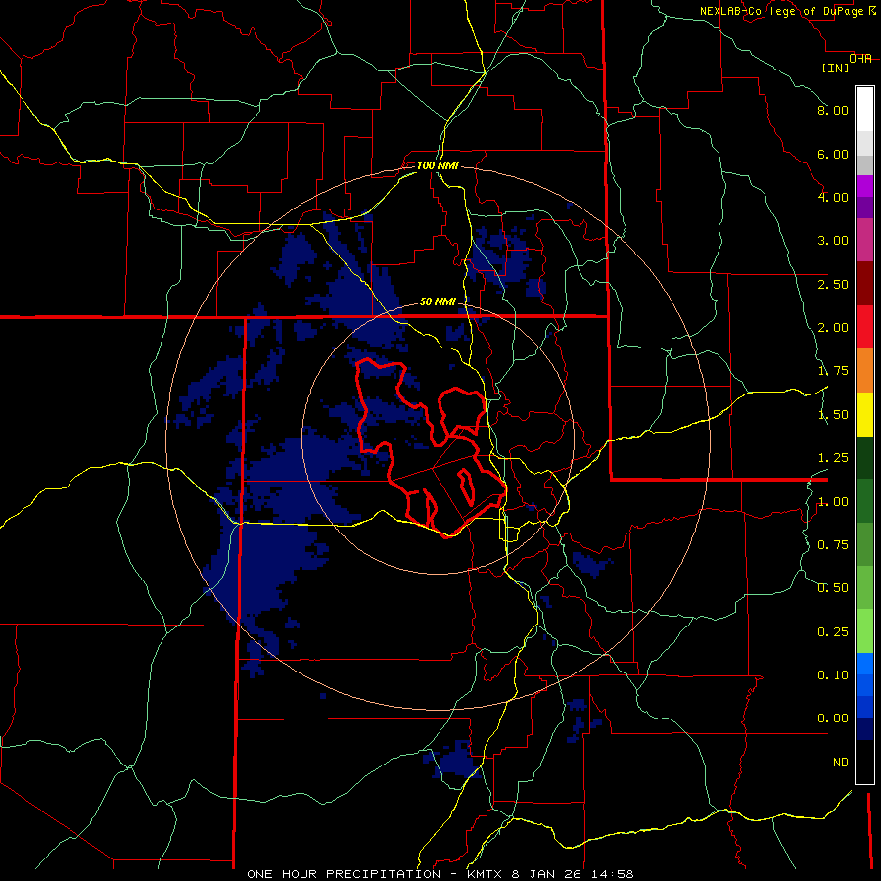Click the ONE HOUR PRECIPITATION title text
This screenshot has width=881, height=881.
(344, 874)
